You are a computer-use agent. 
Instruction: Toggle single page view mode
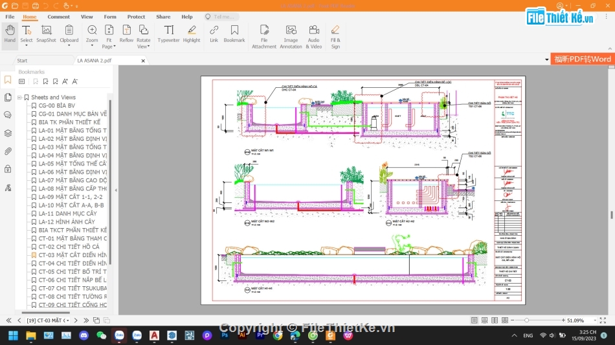click(x=474, y=320)
